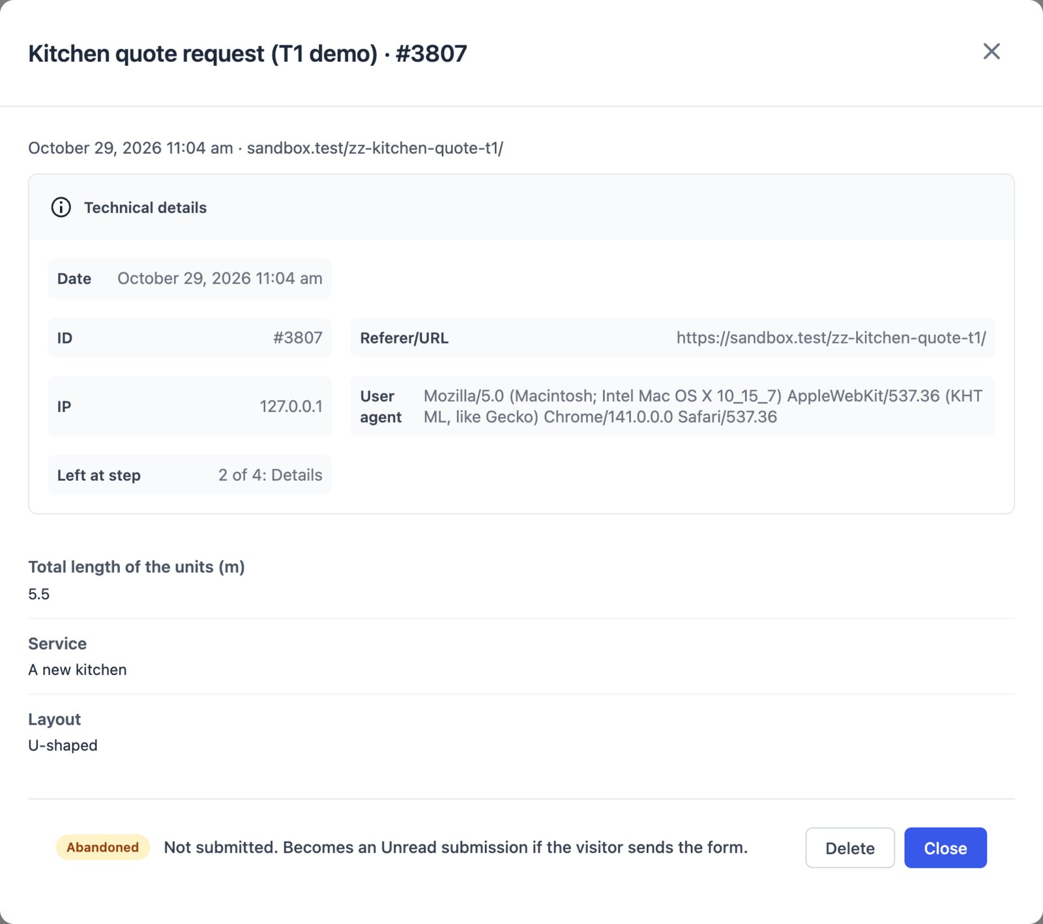Screen dimensions: 1043x924
Task: Click the Date field in Technical details
Action: tap(189, 278)
